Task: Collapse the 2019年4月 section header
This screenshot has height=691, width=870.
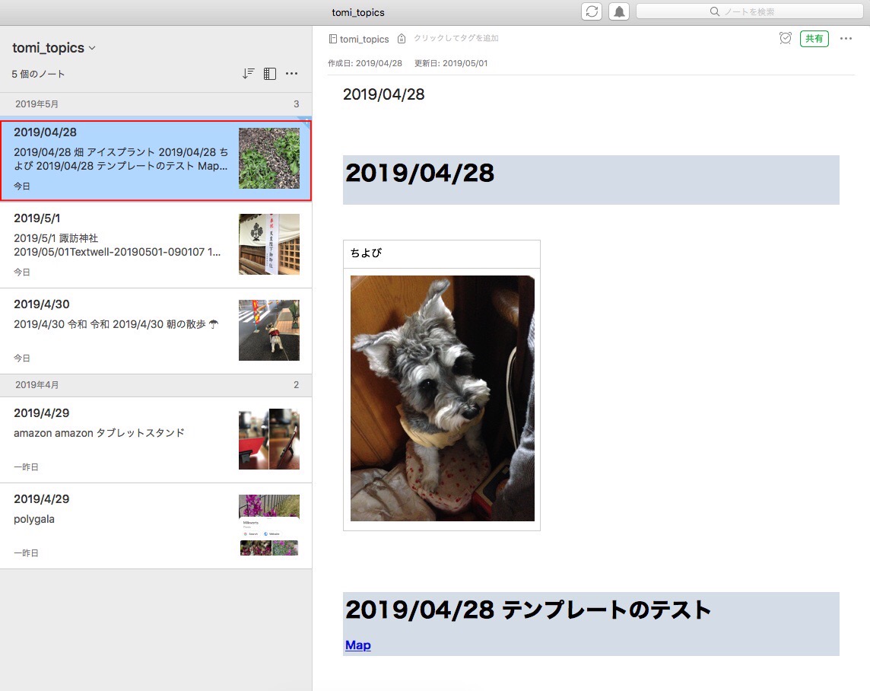Action: (156, 384)
